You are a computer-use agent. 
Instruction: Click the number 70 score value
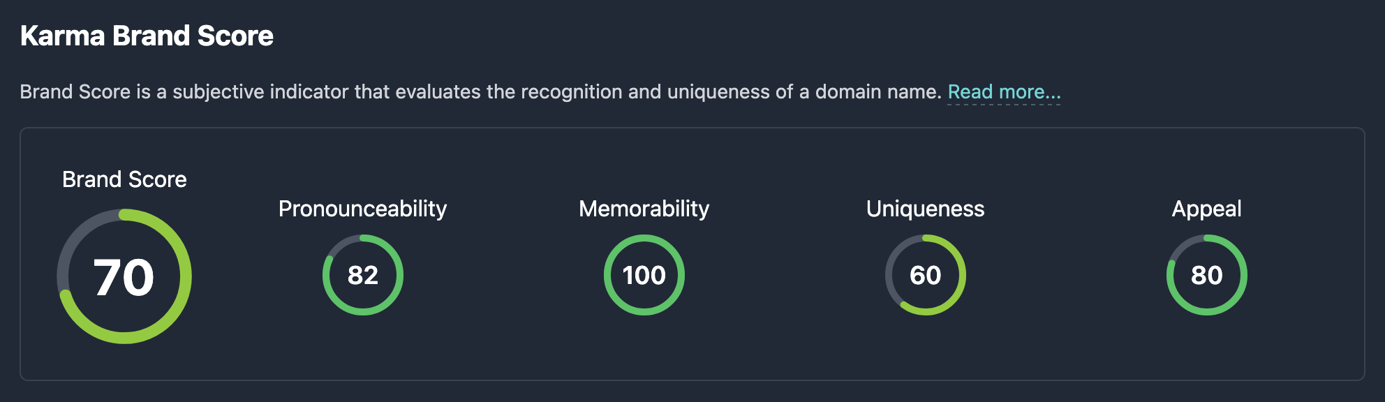tap(124, 277)
